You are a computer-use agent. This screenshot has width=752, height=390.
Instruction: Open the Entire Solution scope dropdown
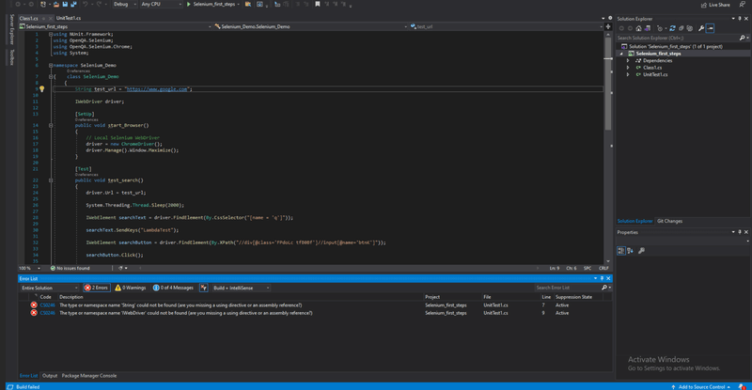[50, 288]
